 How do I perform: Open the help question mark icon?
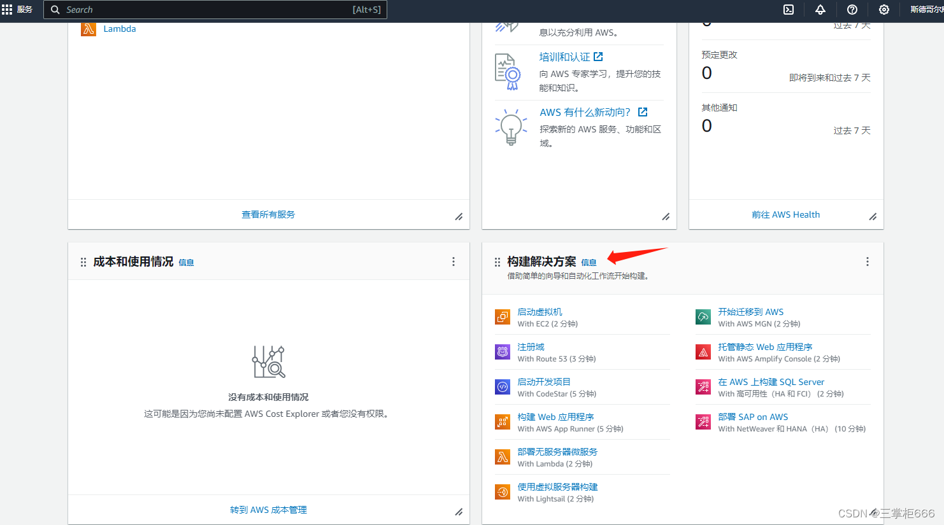click(852, 10)
